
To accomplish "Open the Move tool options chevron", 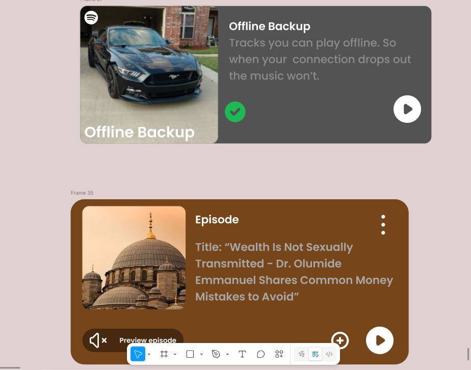I will (149, 354).
